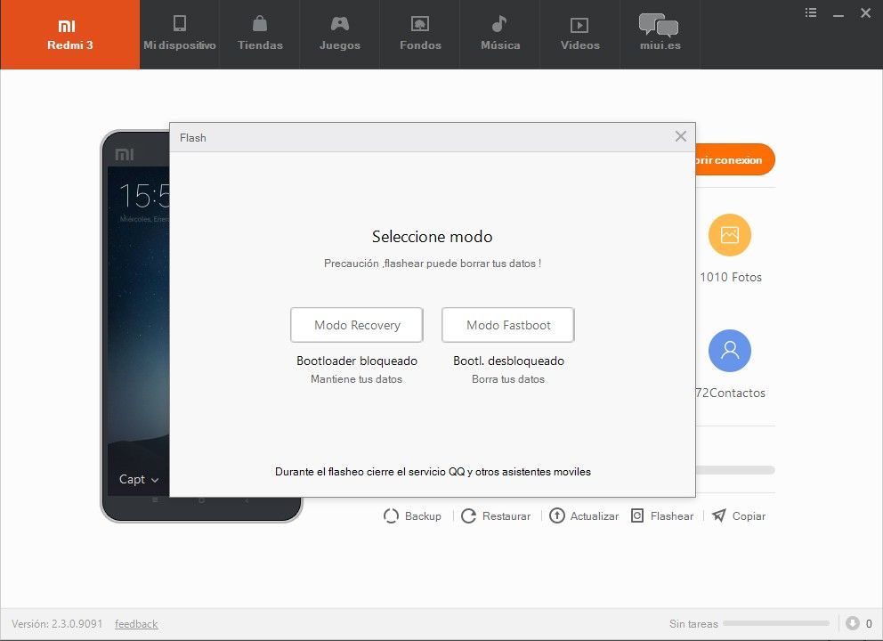Screen dimensions: 883x641
Task: Choose Modo Recovery button
Action: (x=356, y=325)
